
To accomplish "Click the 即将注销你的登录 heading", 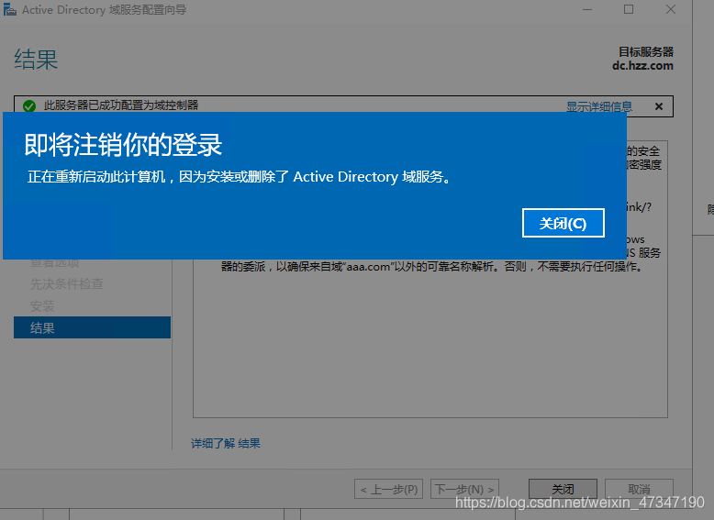I will click(x=123, y=145).
